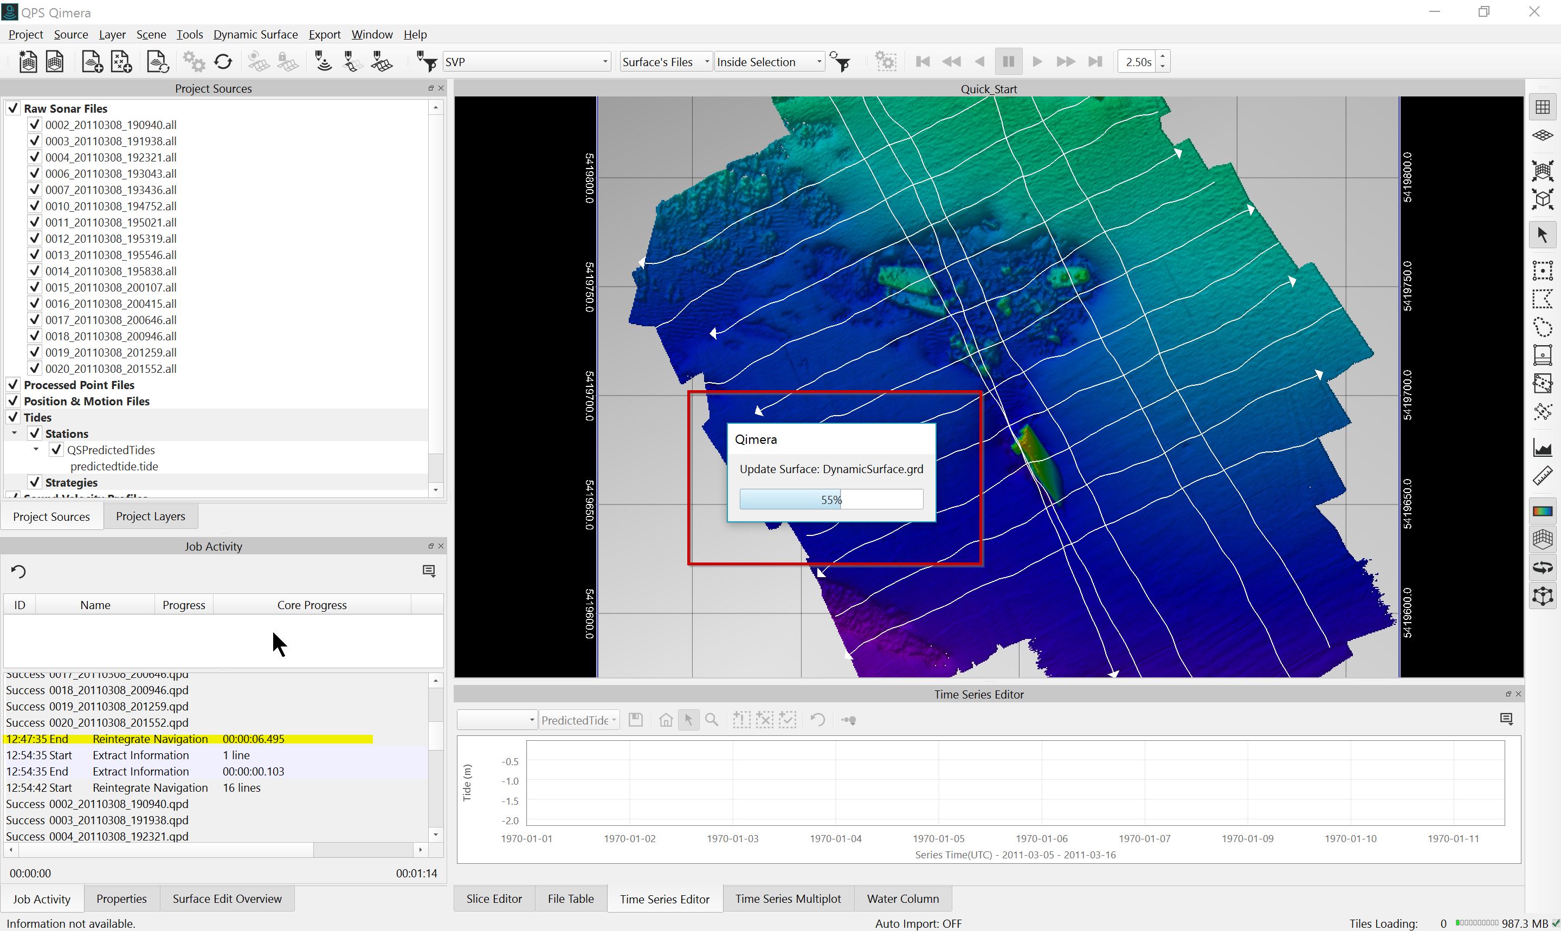This screenshot has width=1561, height=931.
Task: Click the undo arrow in Job Activity
Action: (18, 572)
